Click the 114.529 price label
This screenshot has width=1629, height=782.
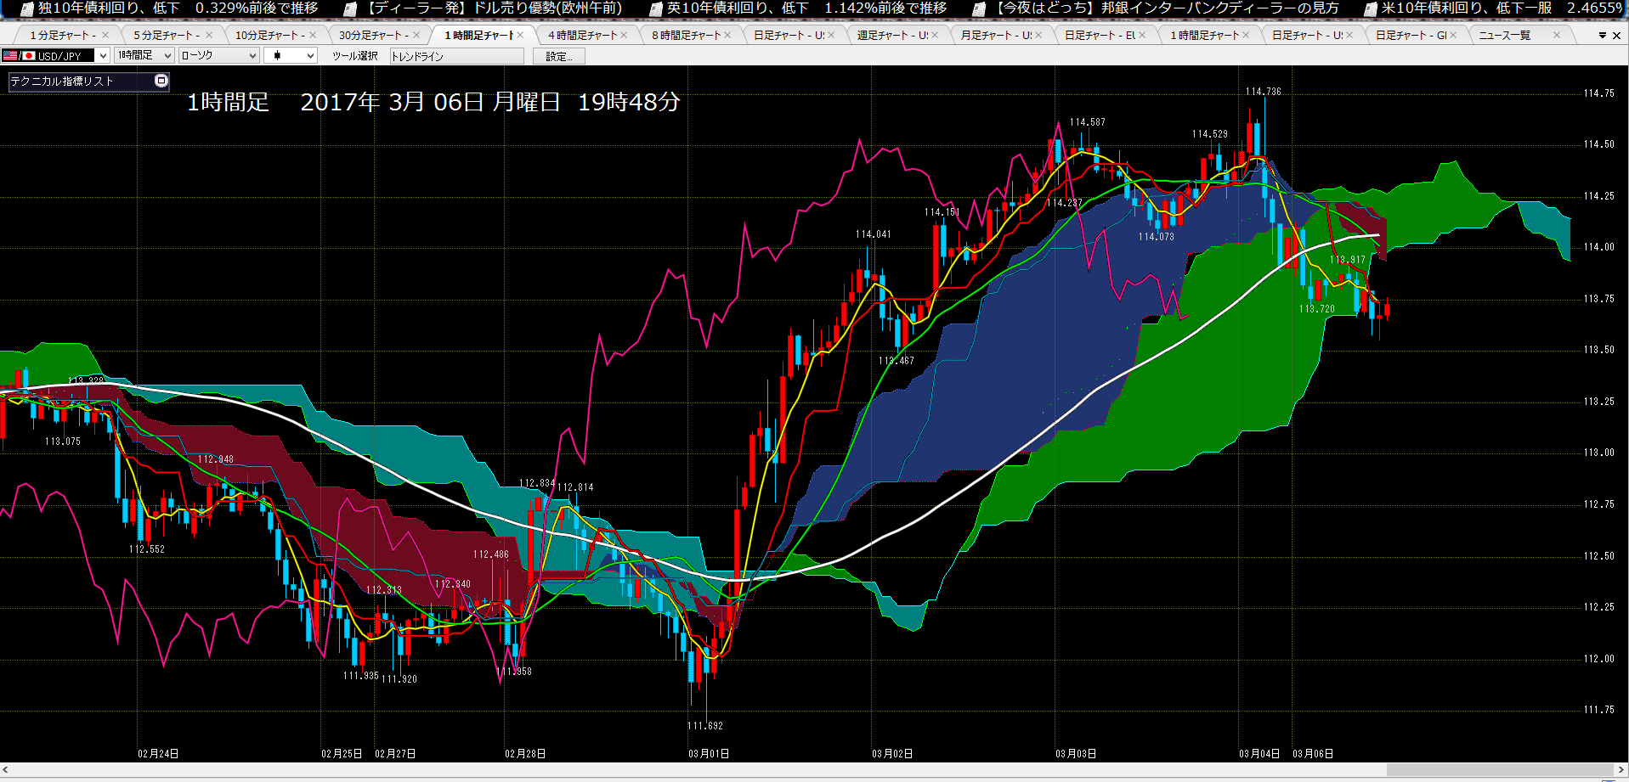point(1209,134)
